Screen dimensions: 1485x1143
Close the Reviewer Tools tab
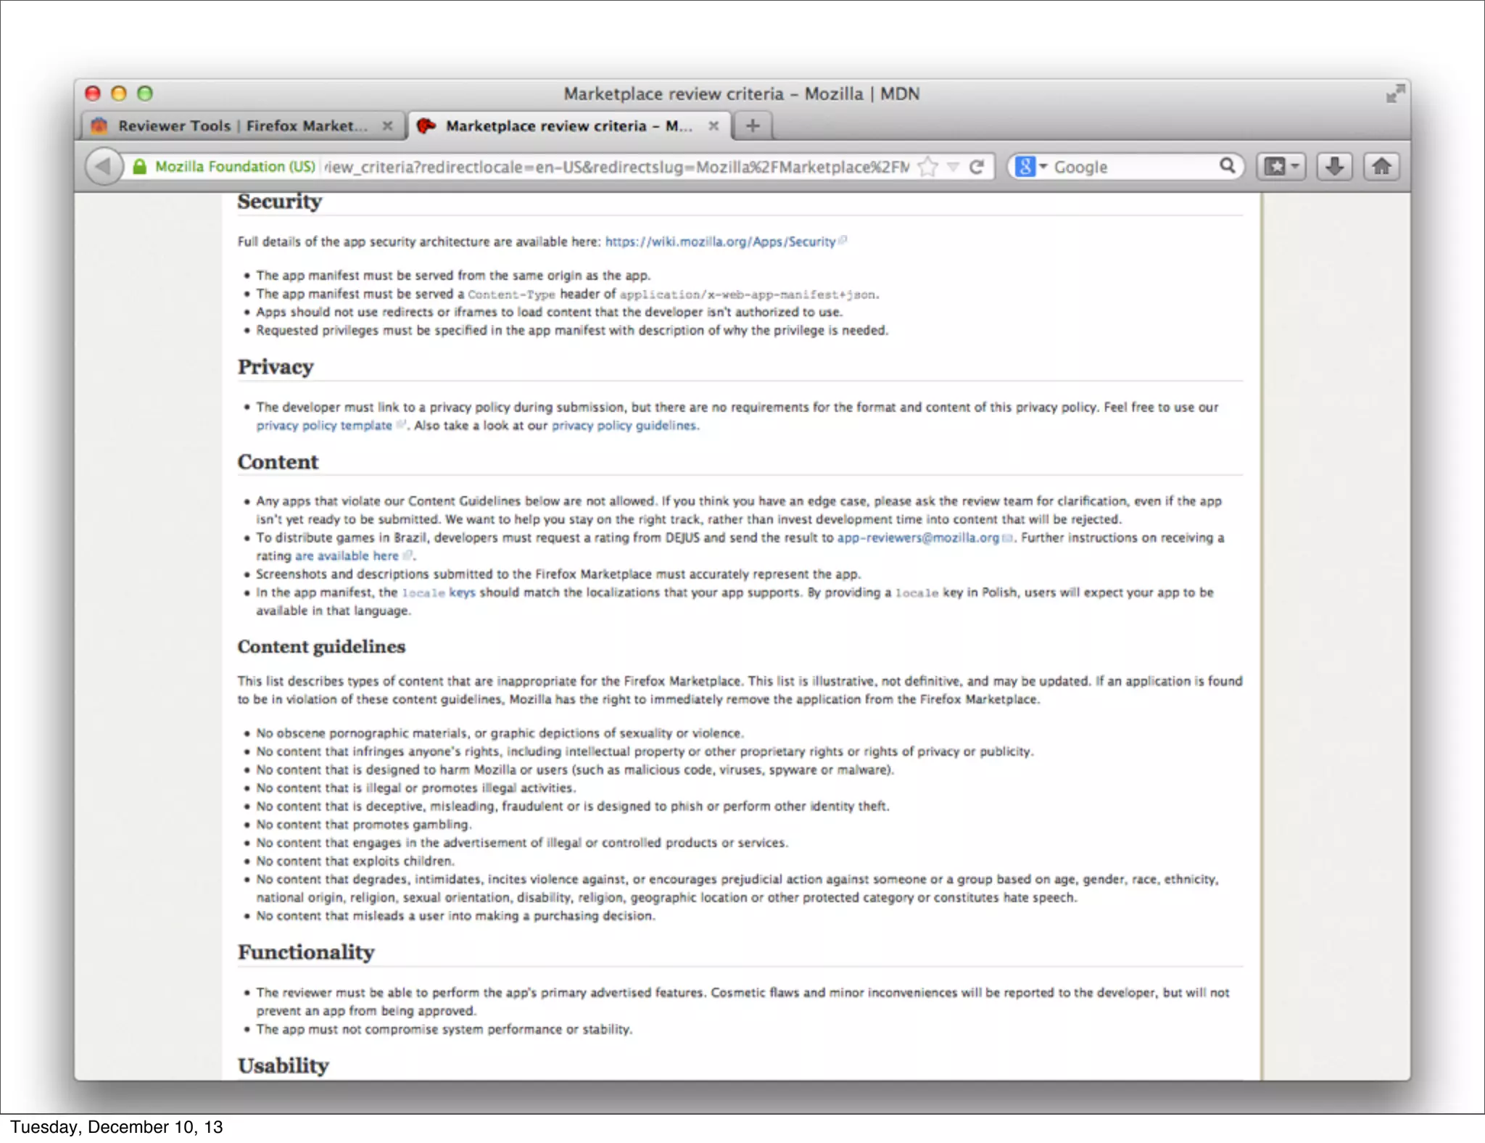(388, 126)
